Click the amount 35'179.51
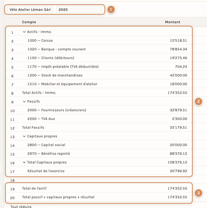207x208 pixels. point(179,128)
